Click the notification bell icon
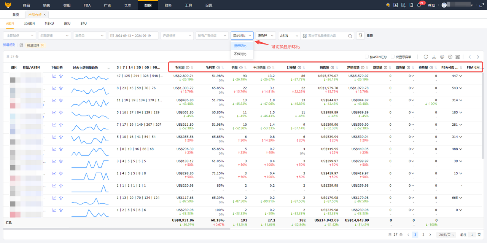The image size is (487, 243). point(419,5)
